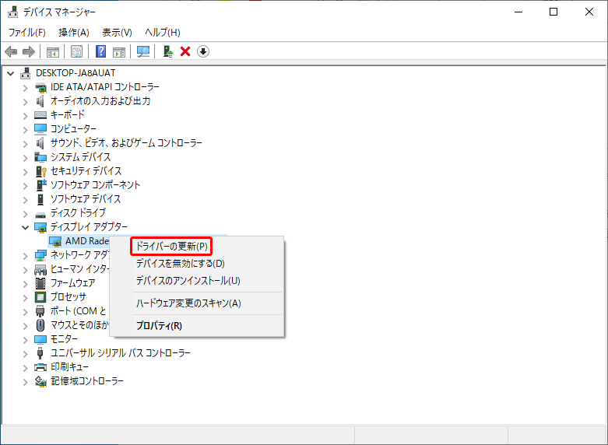Click the コンピューター monitor icon
The width and height of the screenshot is (608, 445).
click(40, 129)
